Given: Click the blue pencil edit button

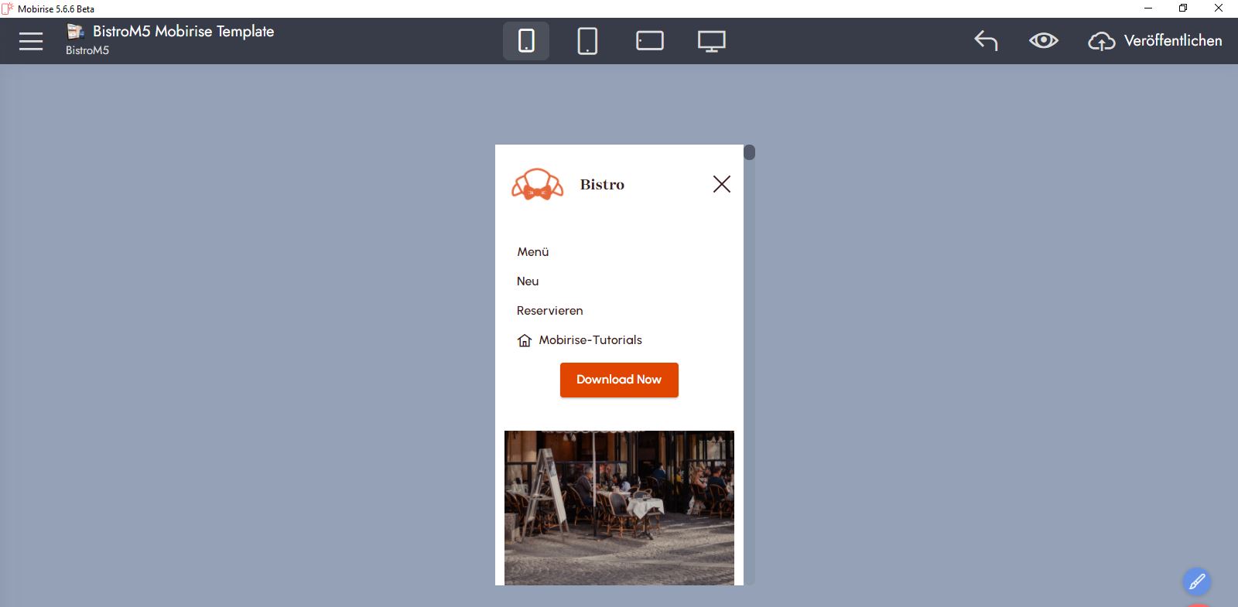Looking at the screenshot, I should point(1196,581).
